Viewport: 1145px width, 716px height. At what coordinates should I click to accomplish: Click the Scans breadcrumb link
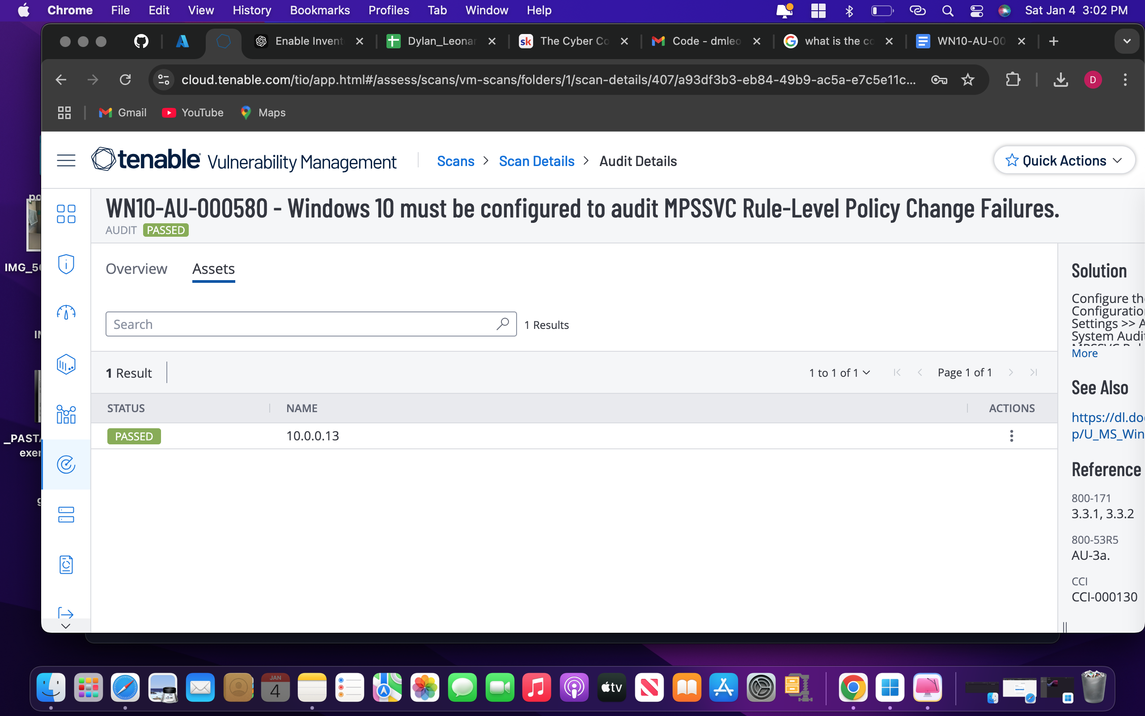[455, 161]
